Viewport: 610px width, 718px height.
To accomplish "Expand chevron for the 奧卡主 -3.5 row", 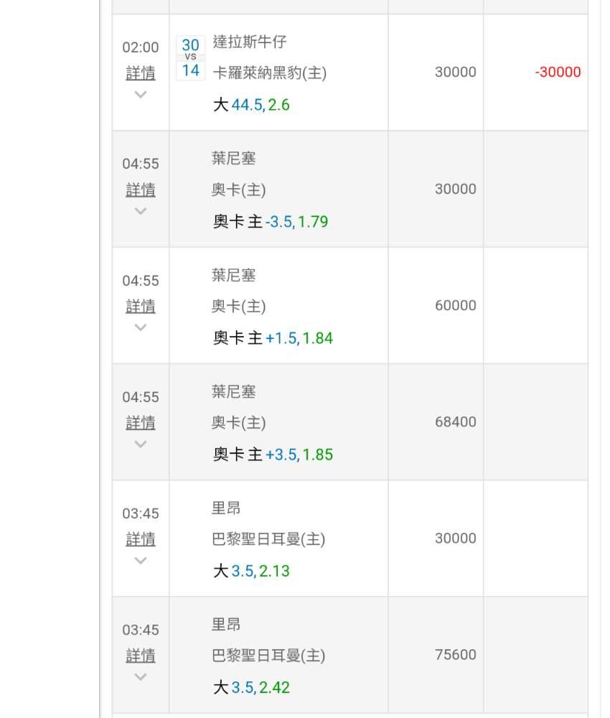I will pos(141,211).
